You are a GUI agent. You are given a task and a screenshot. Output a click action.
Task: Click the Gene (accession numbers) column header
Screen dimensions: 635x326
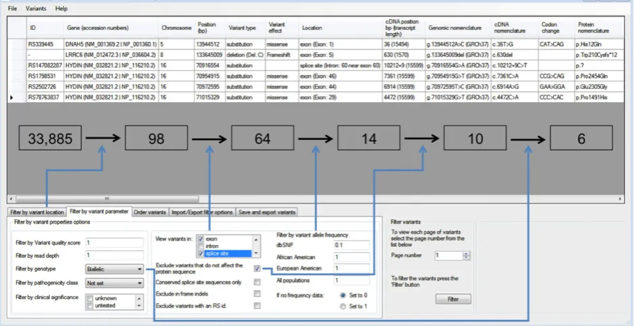coord(111,28)
